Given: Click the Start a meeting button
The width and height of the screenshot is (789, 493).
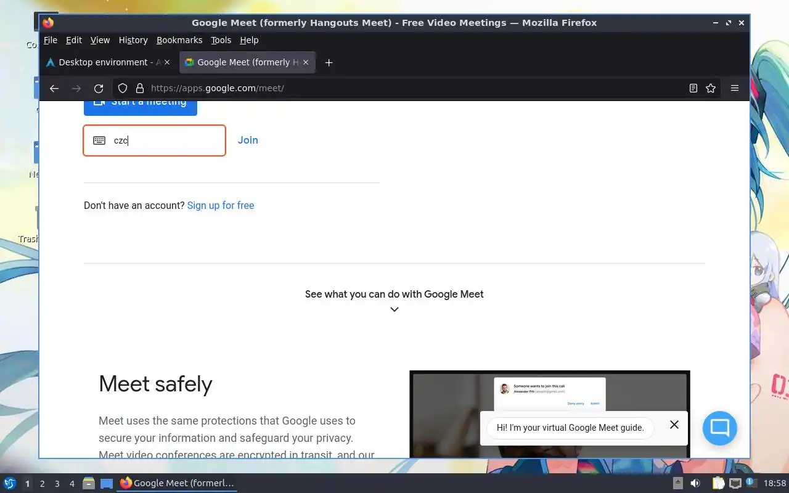Looking at the screenshot, I should pyautogui.click(x=141, y=107).
